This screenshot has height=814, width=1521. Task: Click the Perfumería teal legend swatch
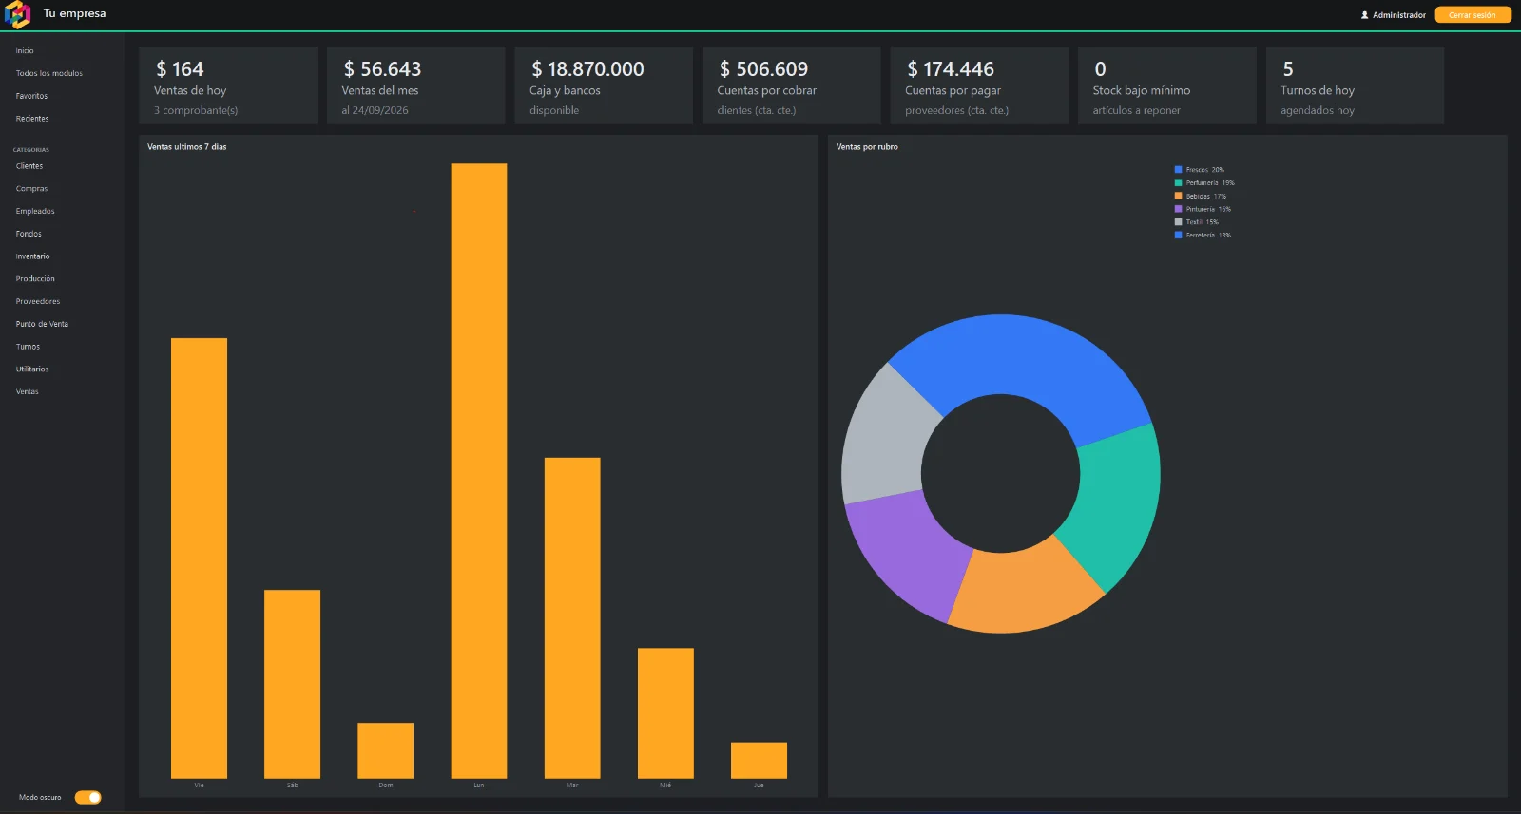point(1178,183)
